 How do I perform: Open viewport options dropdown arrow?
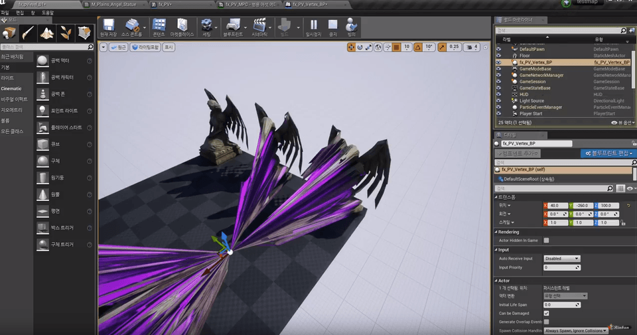(104, 48)
